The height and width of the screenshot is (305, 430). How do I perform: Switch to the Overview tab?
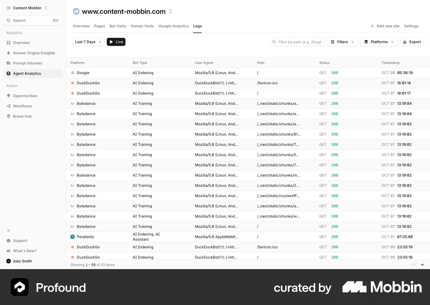pos(81,26)
